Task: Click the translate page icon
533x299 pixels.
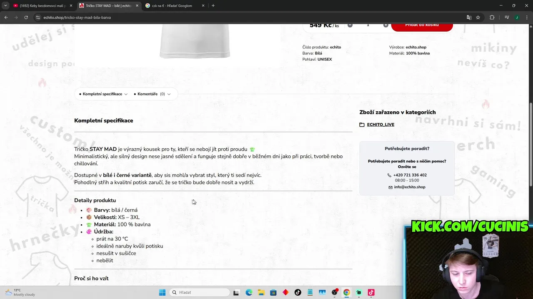Action: click(x=469, y=17)
